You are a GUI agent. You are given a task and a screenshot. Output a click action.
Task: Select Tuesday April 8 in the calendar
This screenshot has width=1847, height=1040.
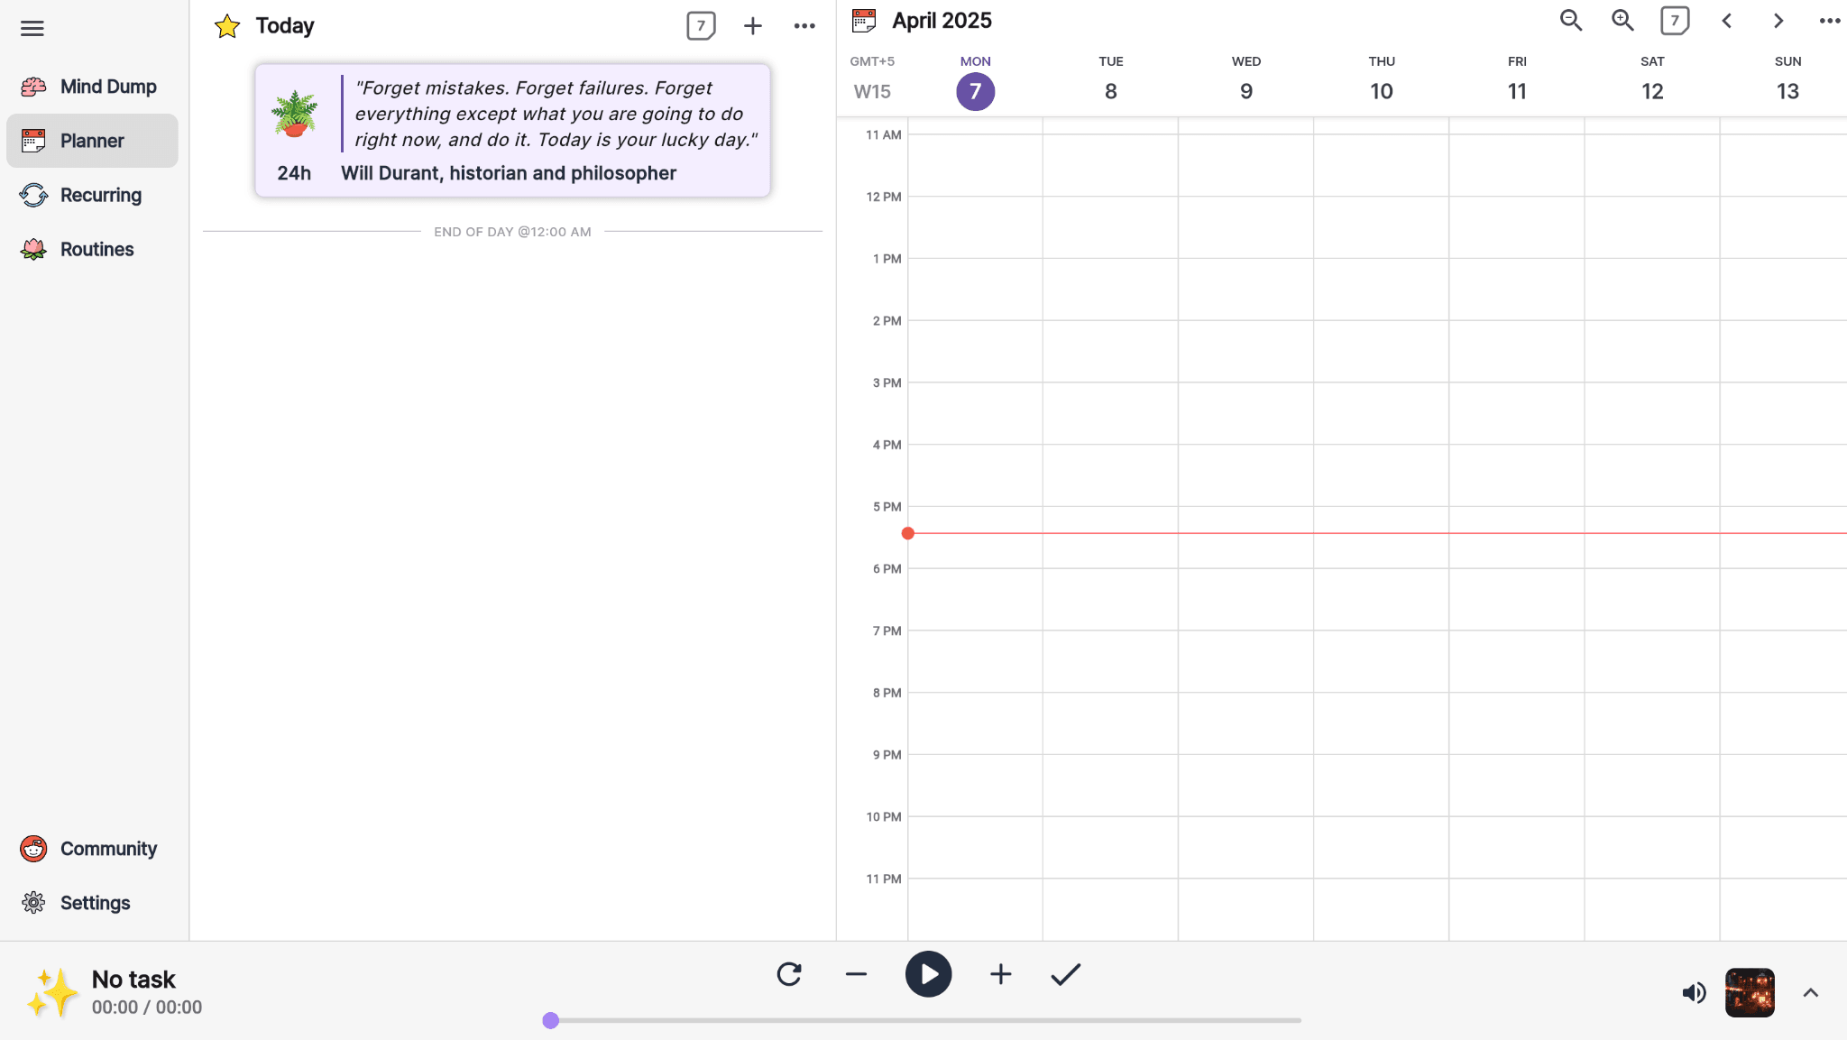(x=1110, y=91)
